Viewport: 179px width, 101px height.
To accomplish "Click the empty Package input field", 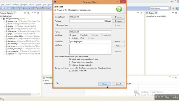I will [87, 21].
